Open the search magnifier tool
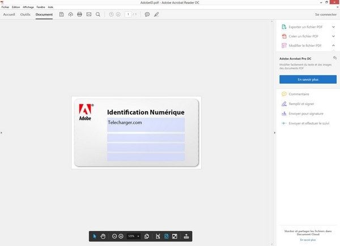The width and height of the screenshot is (340, 246). pyautogui.click(x=98, y=14)
